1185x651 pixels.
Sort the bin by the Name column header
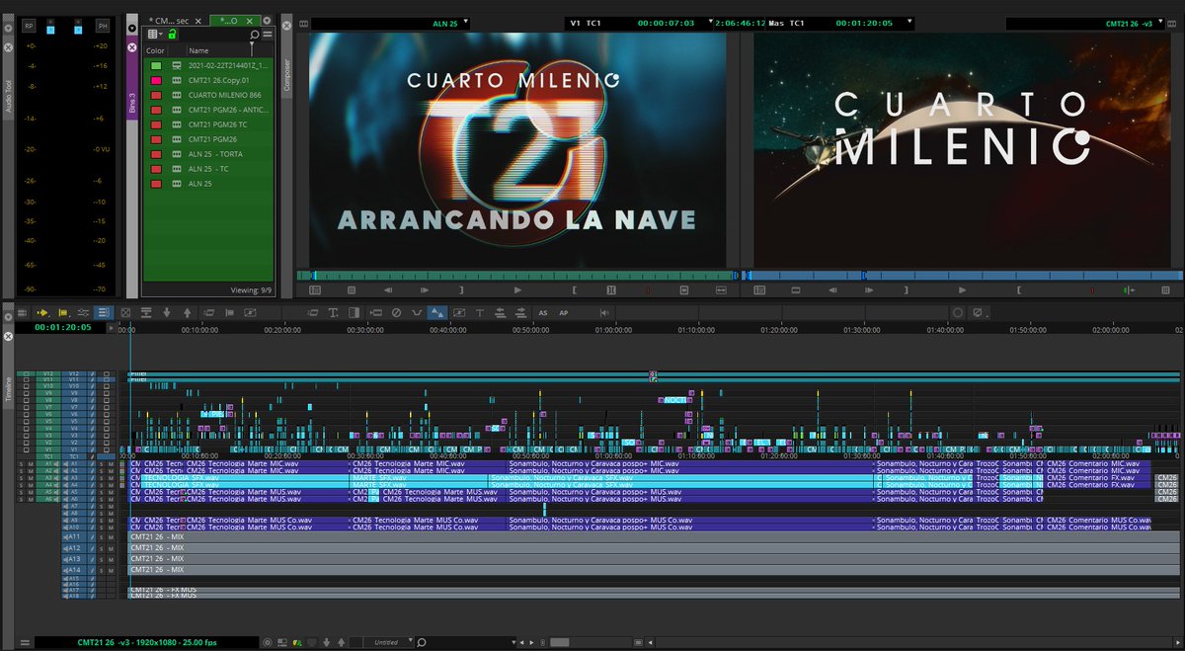point(199,50)
